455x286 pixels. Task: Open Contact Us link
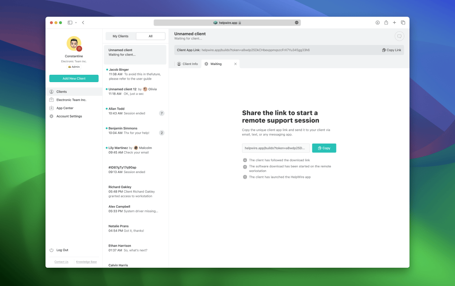(x=61, y=262)
